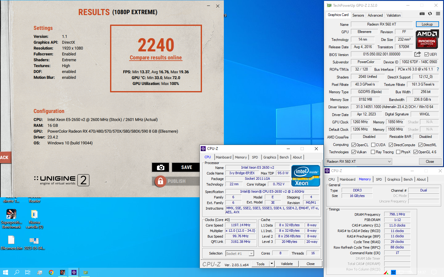Image resolution: width=444 pixels, height=277 pixels.
Task: Click the PUBLISH button in Superposition
Action: [x=176, y=181]
